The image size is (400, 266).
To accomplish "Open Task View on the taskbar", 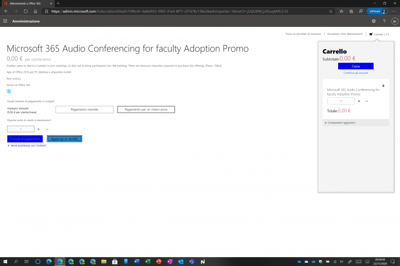I will click(27, 261).
